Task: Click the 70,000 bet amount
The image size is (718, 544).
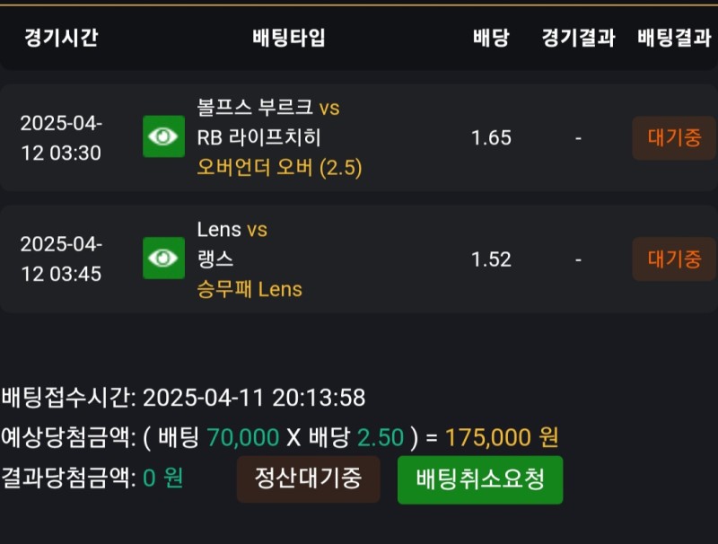Action: click(x=242, y=437)
